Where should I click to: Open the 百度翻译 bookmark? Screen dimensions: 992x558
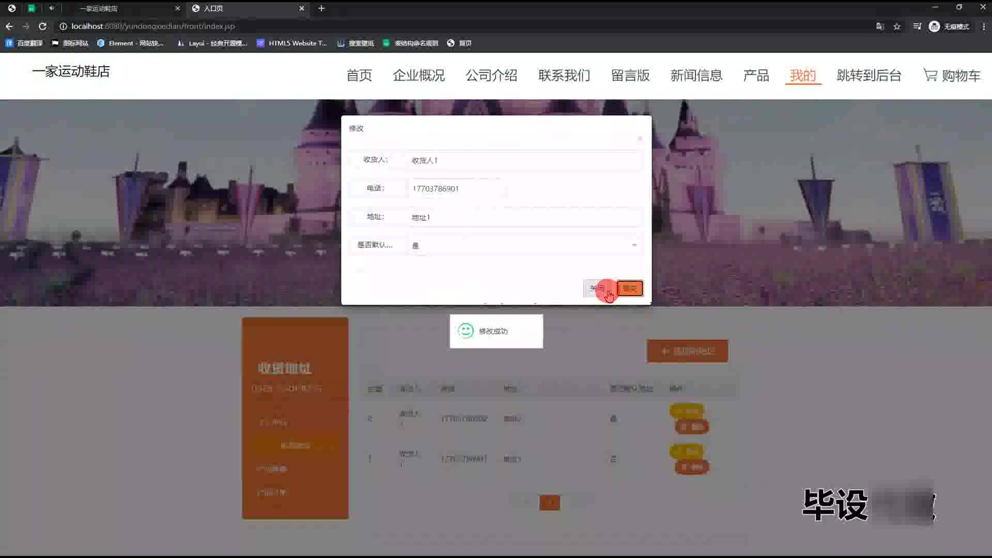[24, 43]
